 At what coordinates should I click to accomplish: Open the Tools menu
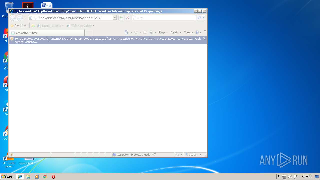189,32
